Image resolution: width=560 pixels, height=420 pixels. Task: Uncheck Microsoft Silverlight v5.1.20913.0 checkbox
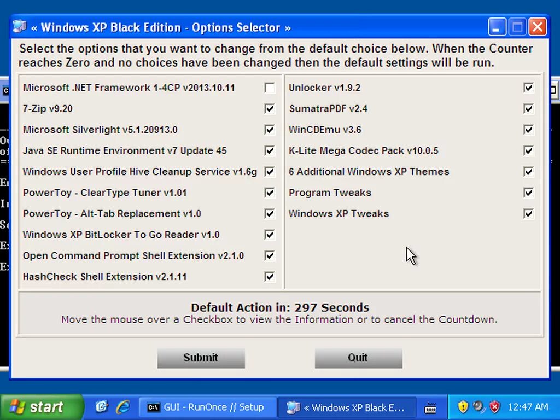click(270, 130)
